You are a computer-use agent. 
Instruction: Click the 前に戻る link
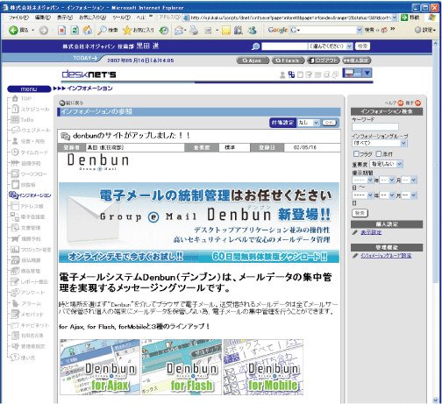pos(71,103)
